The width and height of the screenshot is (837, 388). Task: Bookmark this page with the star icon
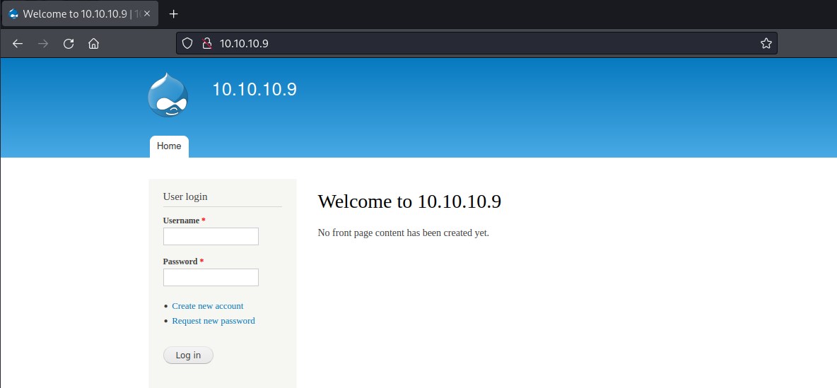pos(766,44)
